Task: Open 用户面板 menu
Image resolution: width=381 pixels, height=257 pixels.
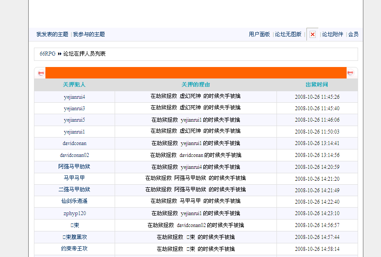Action: tap(259, 34)
